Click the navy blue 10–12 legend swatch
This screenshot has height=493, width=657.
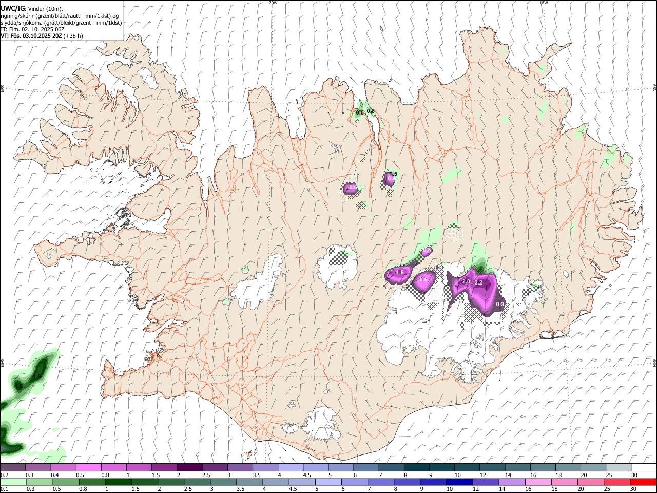pos(459,482)
